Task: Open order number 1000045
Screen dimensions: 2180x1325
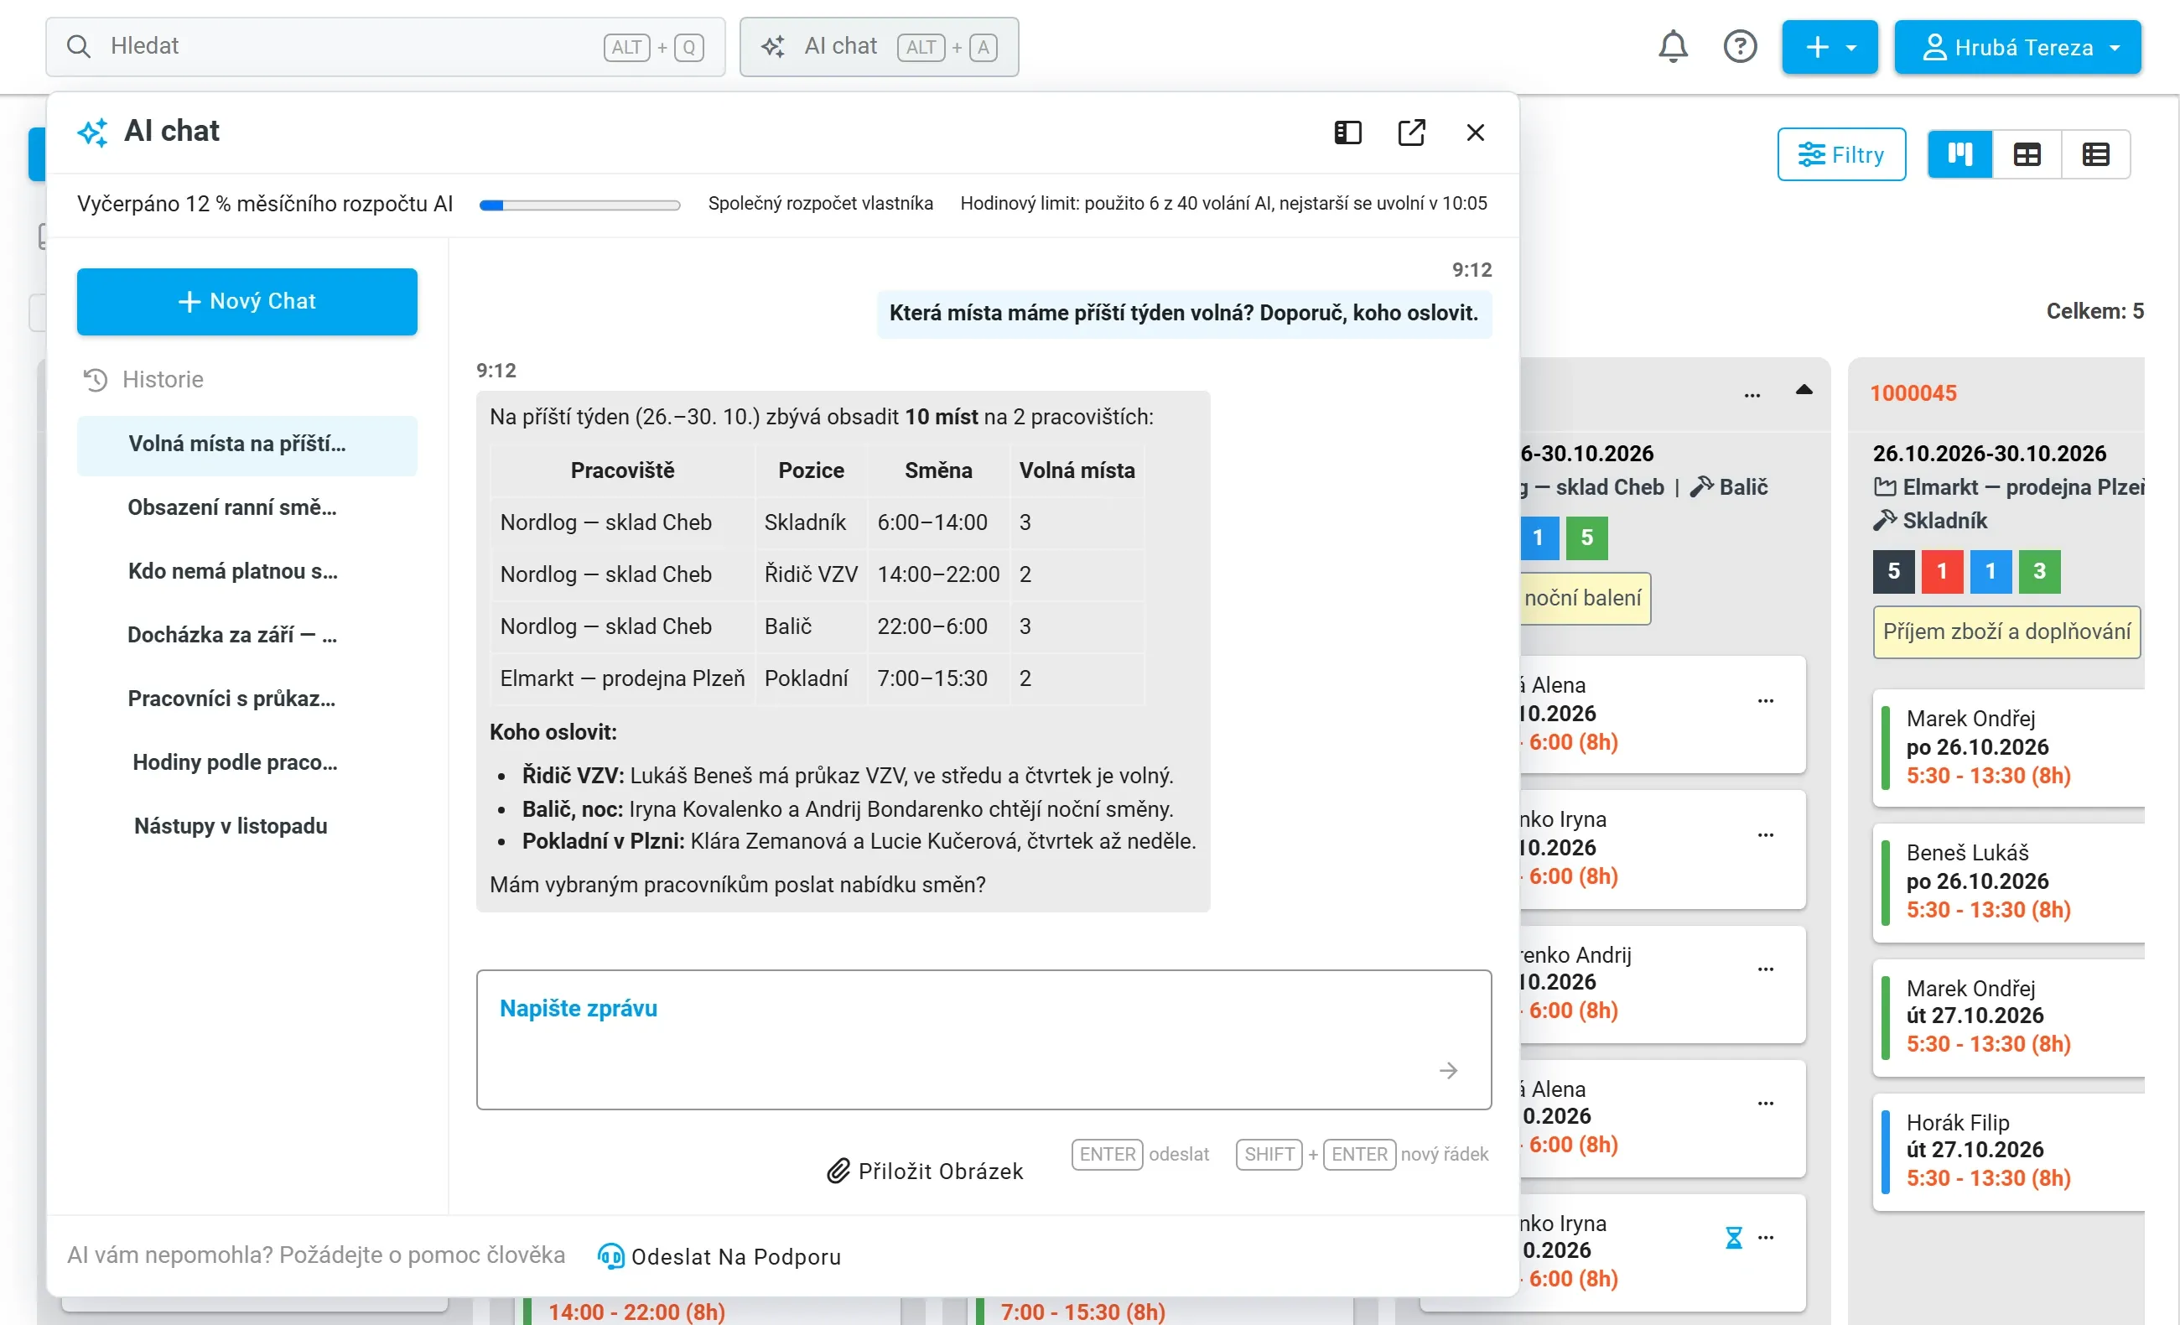Action: tap(1913, 394)
